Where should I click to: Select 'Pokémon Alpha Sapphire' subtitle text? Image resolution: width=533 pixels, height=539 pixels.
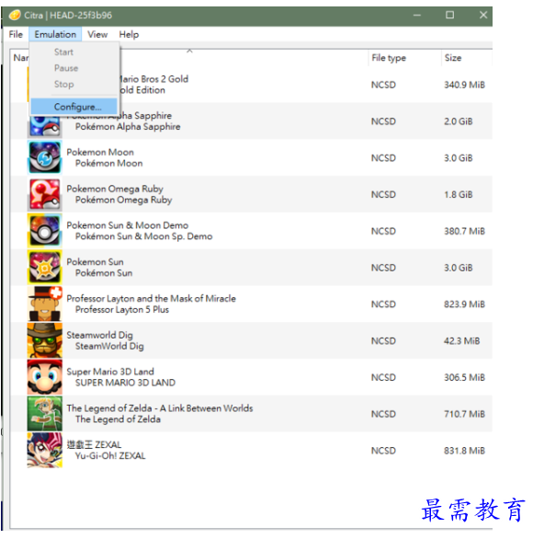[128, 127]
